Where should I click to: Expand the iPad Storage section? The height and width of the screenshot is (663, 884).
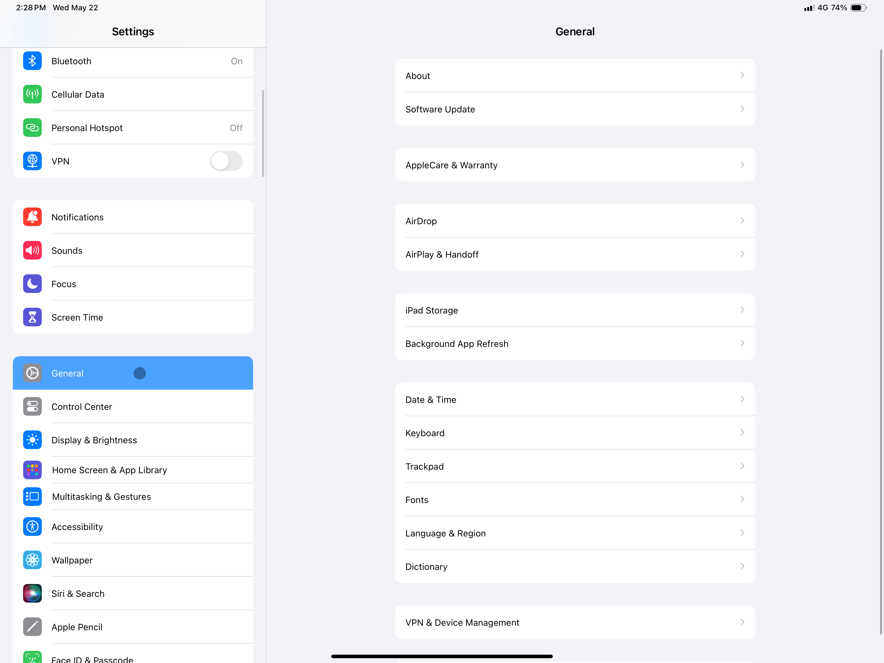(575, 310)
